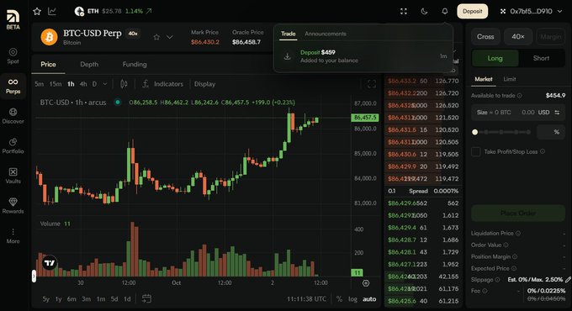Set chart range to 5y

coord(45,299)
